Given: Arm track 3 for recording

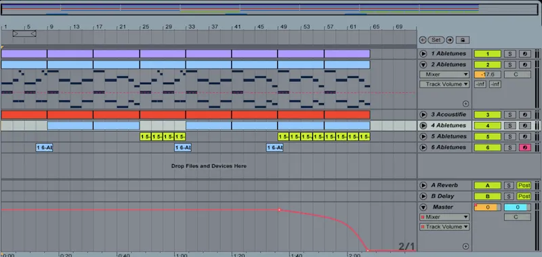Looking at the screenshot, I should click(x=524, y=115).
